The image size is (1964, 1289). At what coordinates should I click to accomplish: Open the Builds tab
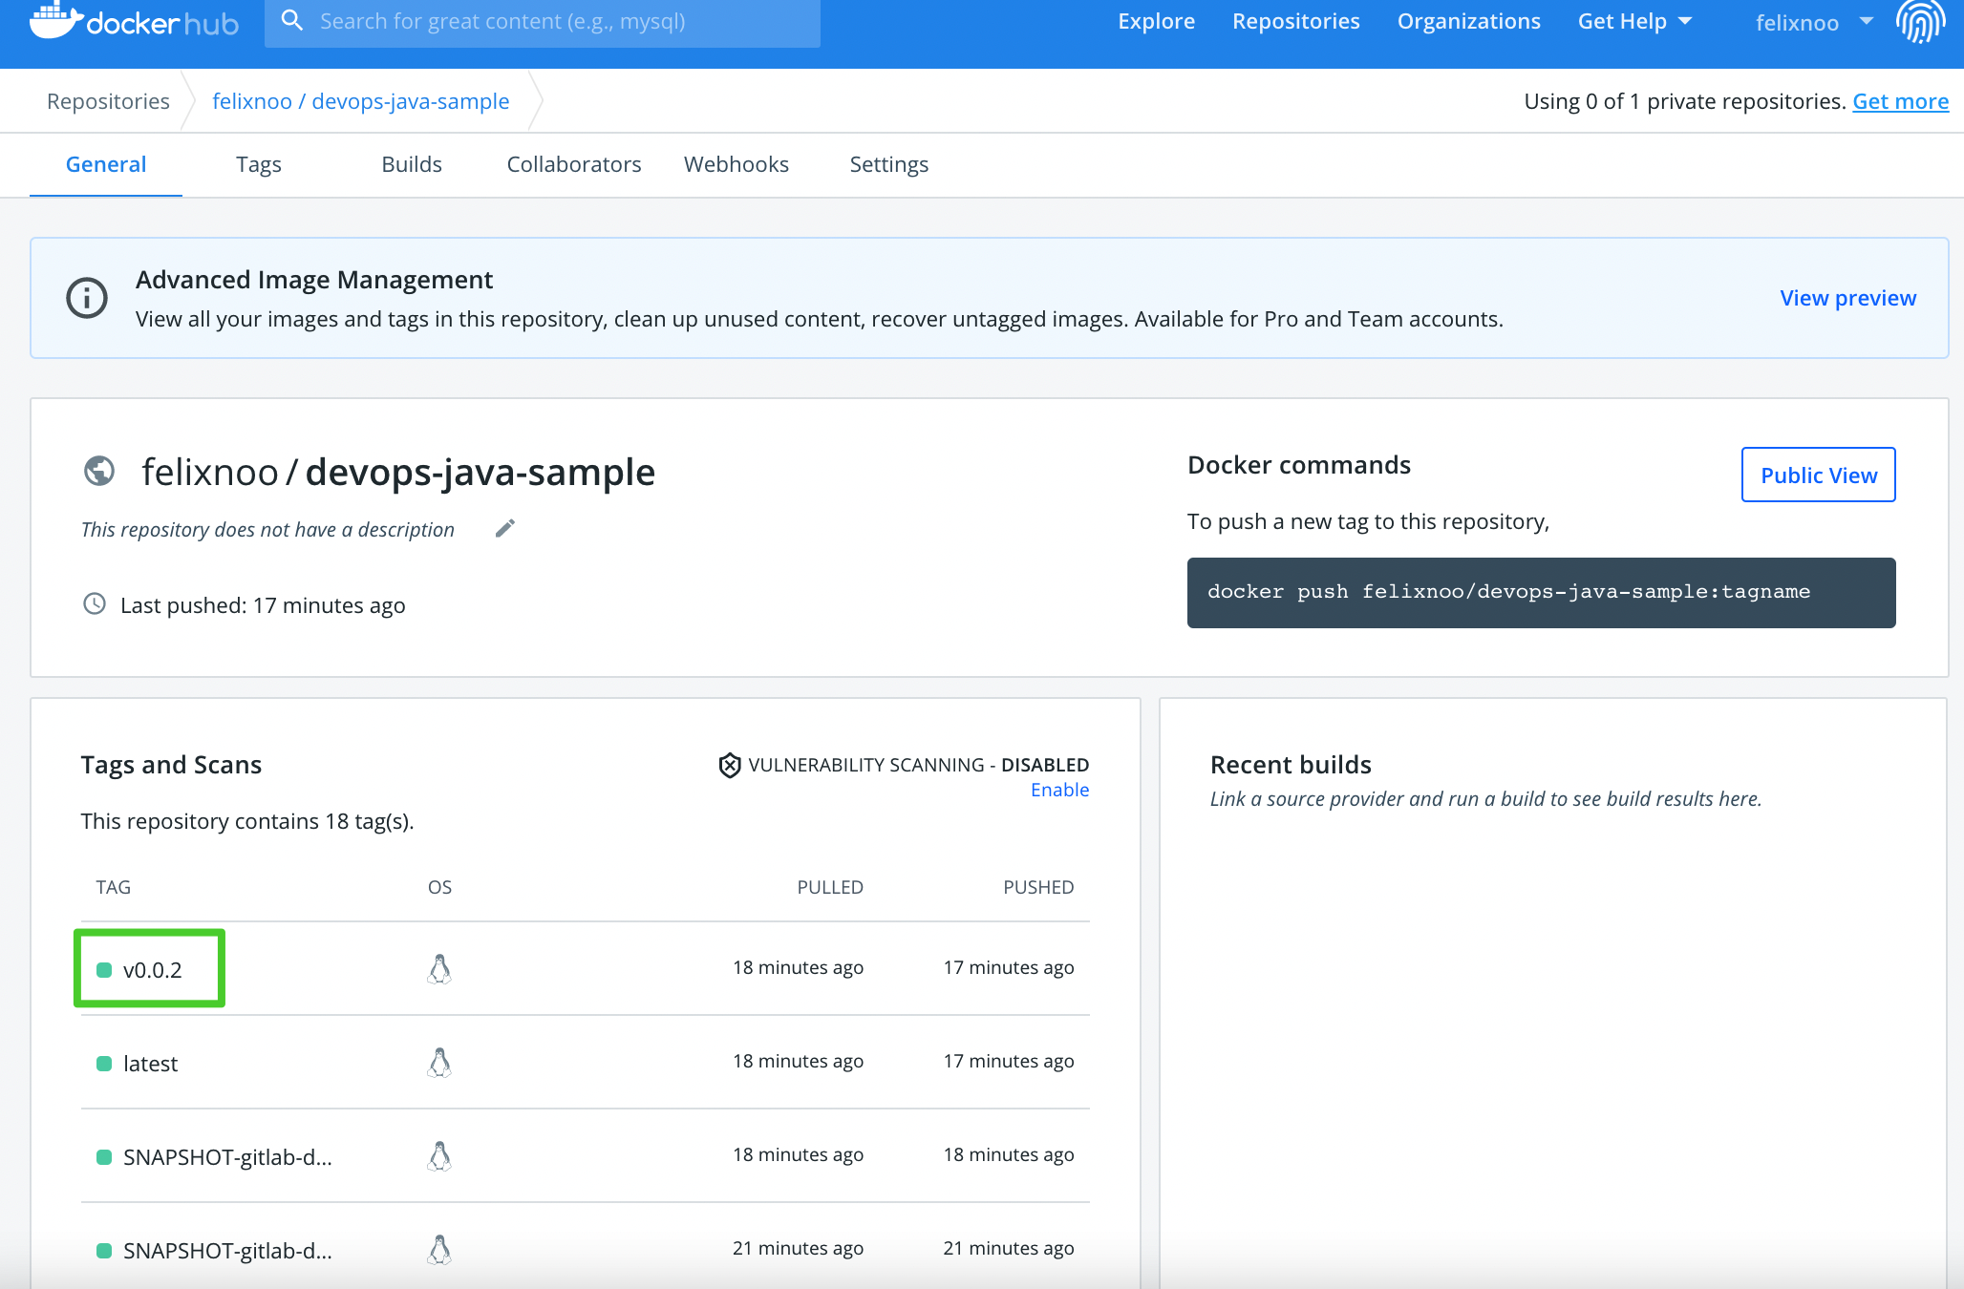coord(412,164)
